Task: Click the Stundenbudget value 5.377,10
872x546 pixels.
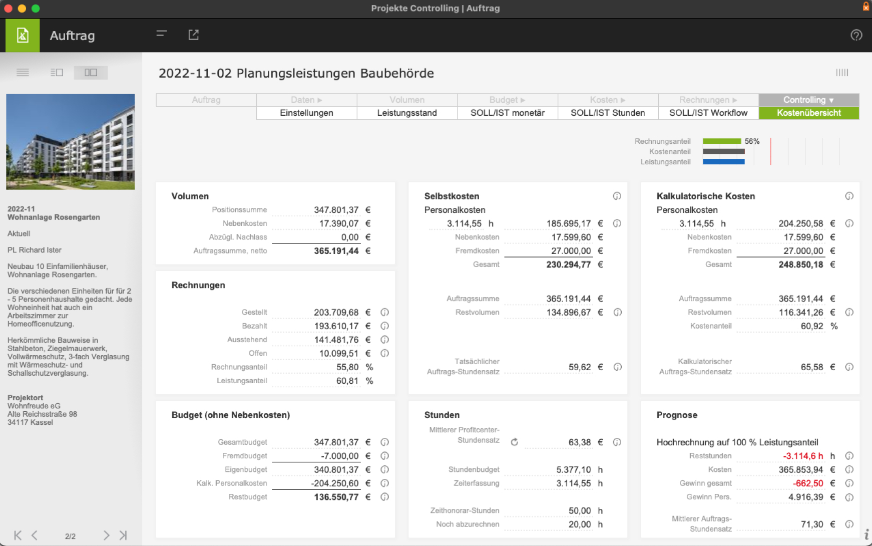Action: (x=574, y=469)
